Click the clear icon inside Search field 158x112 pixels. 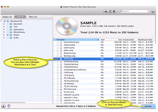(x=149, y=11)
